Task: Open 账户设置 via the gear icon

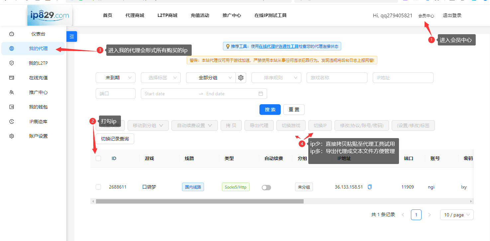Action: coord(12,136)
